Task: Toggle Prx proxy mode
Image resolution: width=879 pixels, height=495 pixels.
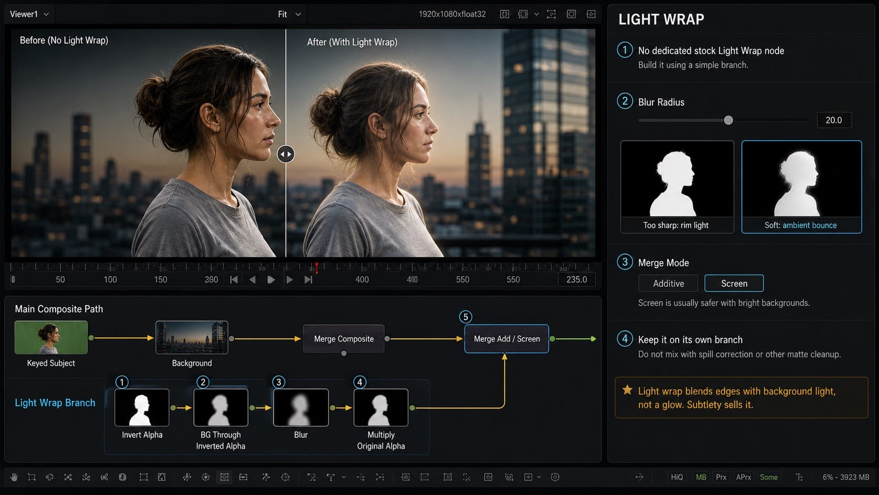Action: click(x=721, y=477)
